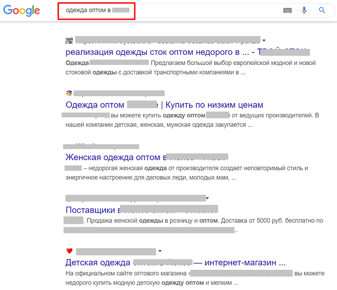Click the 'Твой сток' favicon of first result

click(x=68, y=40)
